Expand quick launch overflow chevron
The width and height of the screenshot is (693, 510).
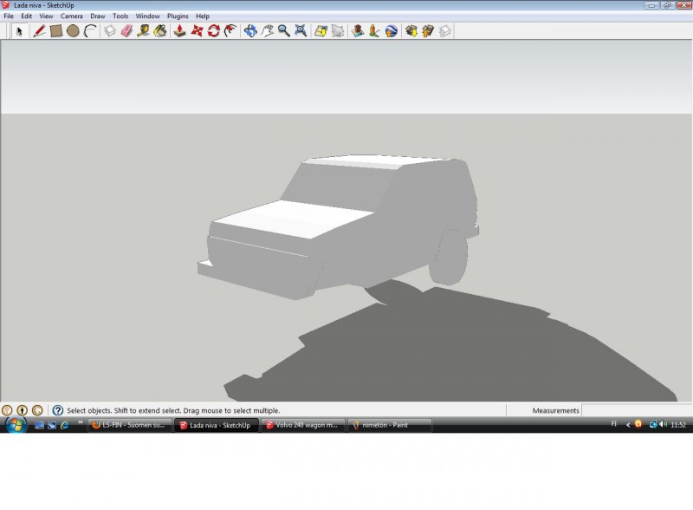(x=80, y=422)
